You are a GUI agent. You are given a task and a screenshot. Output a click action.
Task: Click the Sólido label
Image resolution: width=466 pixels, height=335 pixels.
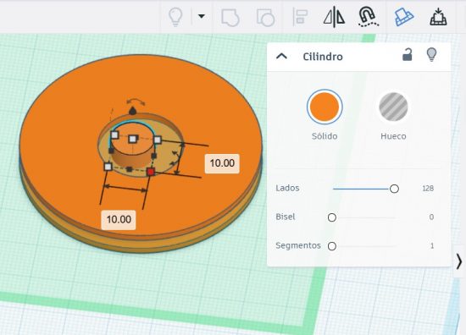coord(325,136)
